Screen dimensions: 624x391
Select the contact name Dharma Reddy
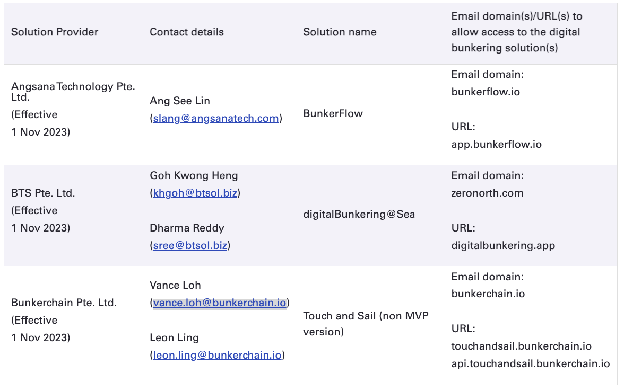click(x=187, y=228)
